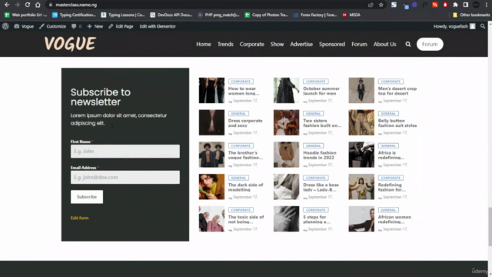Click the address bar URL masterclass.name.ng
The width and height of the screenshot is (492, 277).
(x=76, y=5)
